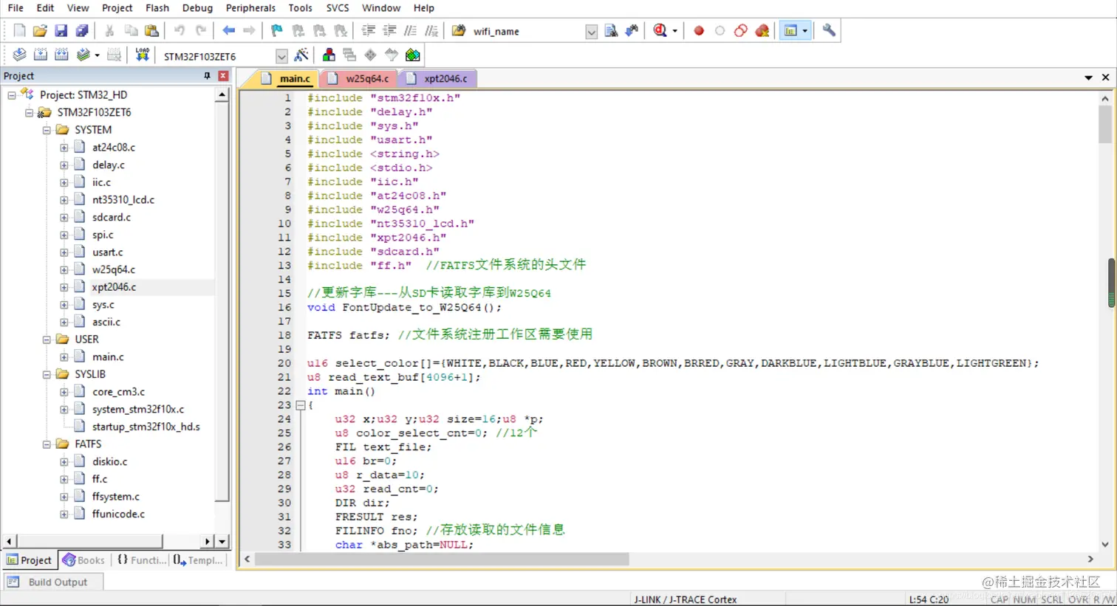The image size is (1117, 606).
Task: Open the Configuration wrench icon
Action: [x=829, y=31]
